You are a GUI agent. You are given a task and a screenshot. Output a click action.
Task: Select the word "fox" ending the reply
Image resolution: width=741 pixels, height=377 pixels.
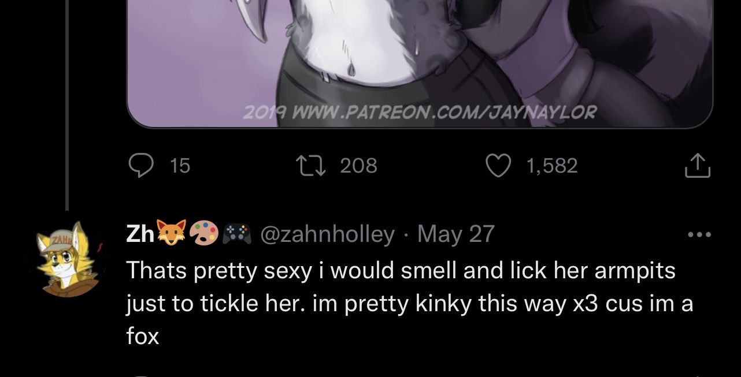tap(143, 335)
